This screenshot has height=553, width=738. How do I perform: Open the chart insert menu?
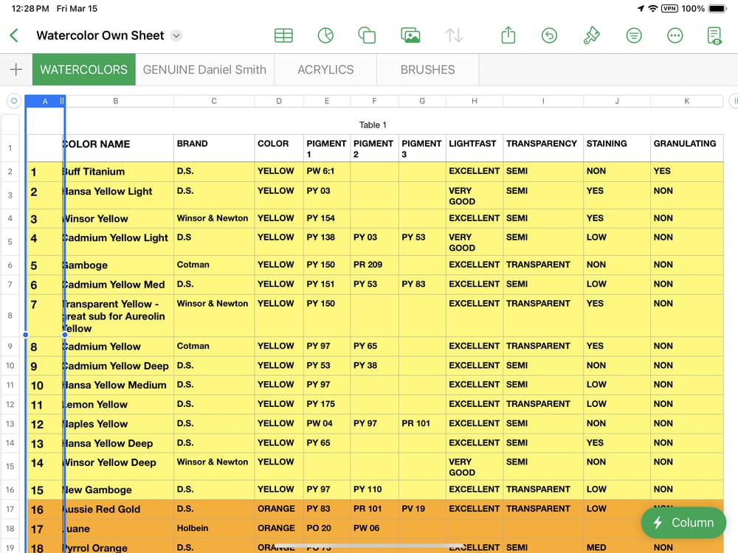[325, 35]
